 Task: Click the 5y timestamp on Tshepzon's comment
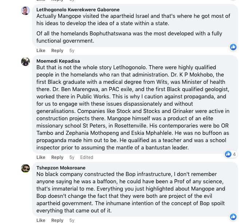(72, 220)
